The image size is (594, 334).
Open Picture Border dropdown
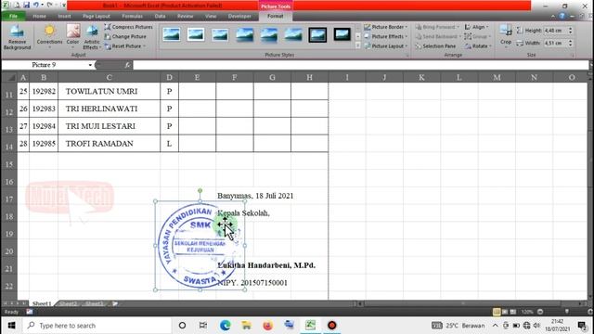(x=386, y=27)
